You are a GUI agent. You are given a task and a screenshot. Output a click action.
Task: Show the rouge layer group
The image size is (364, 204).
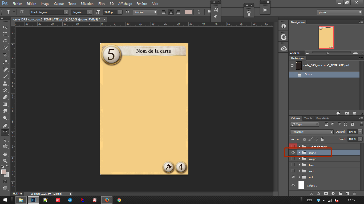pos(293,159)
